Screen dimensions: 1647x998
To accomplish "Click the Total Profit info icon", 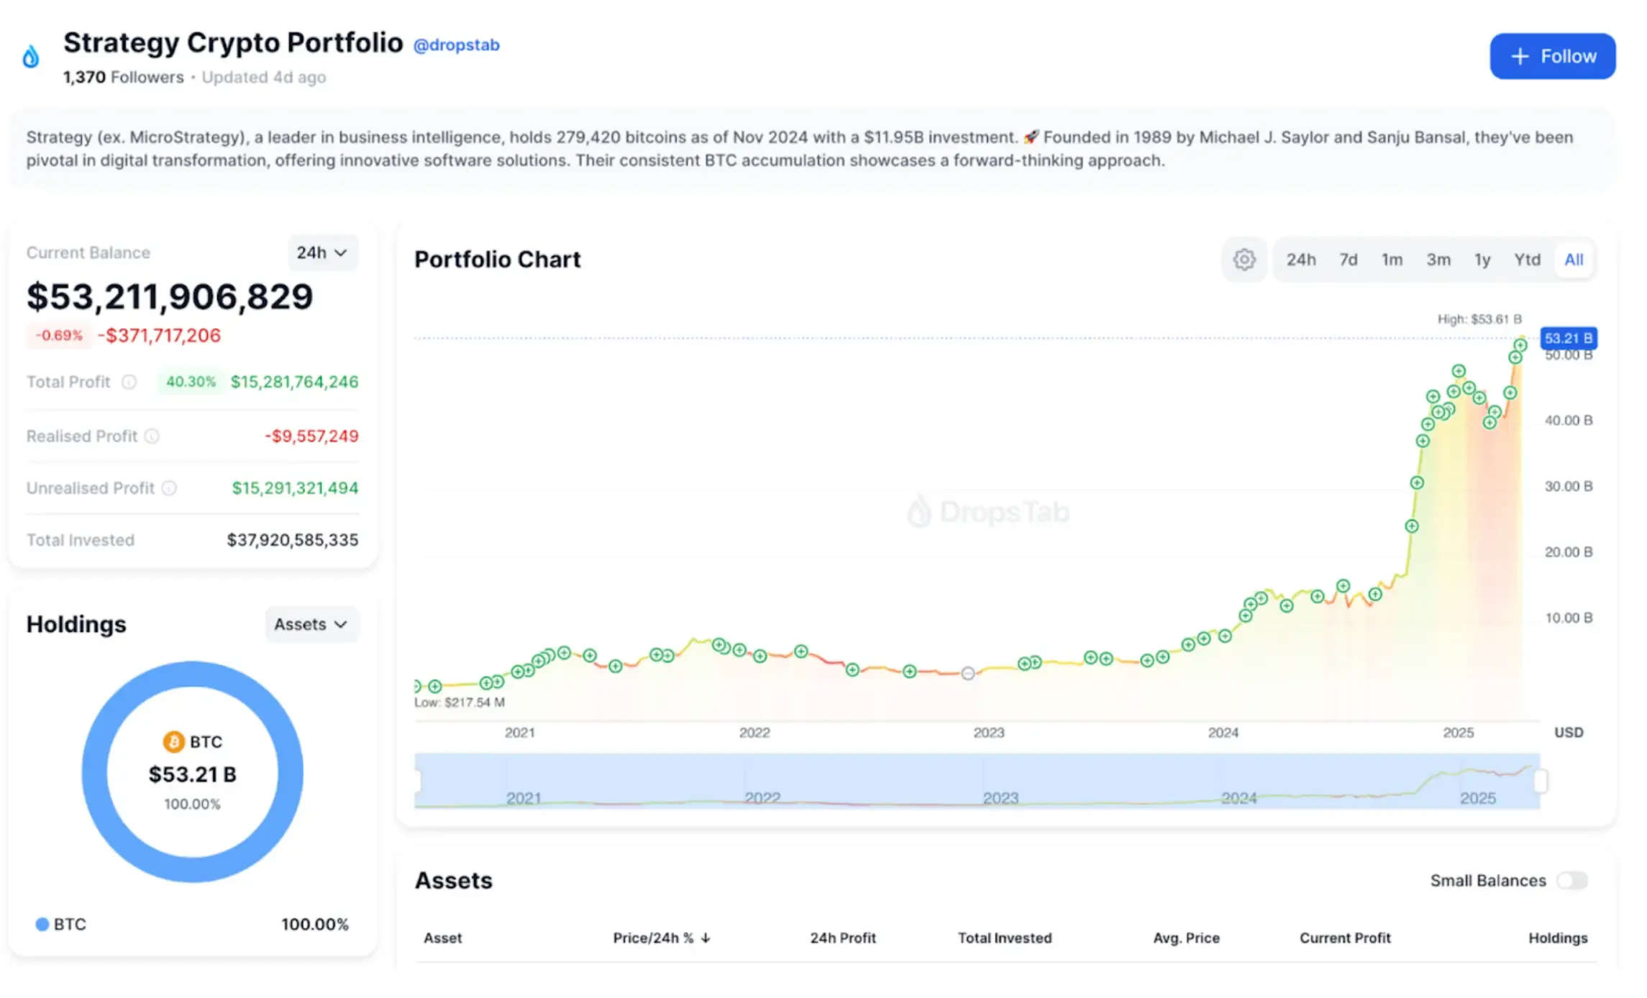I will [x=129, y=382].
